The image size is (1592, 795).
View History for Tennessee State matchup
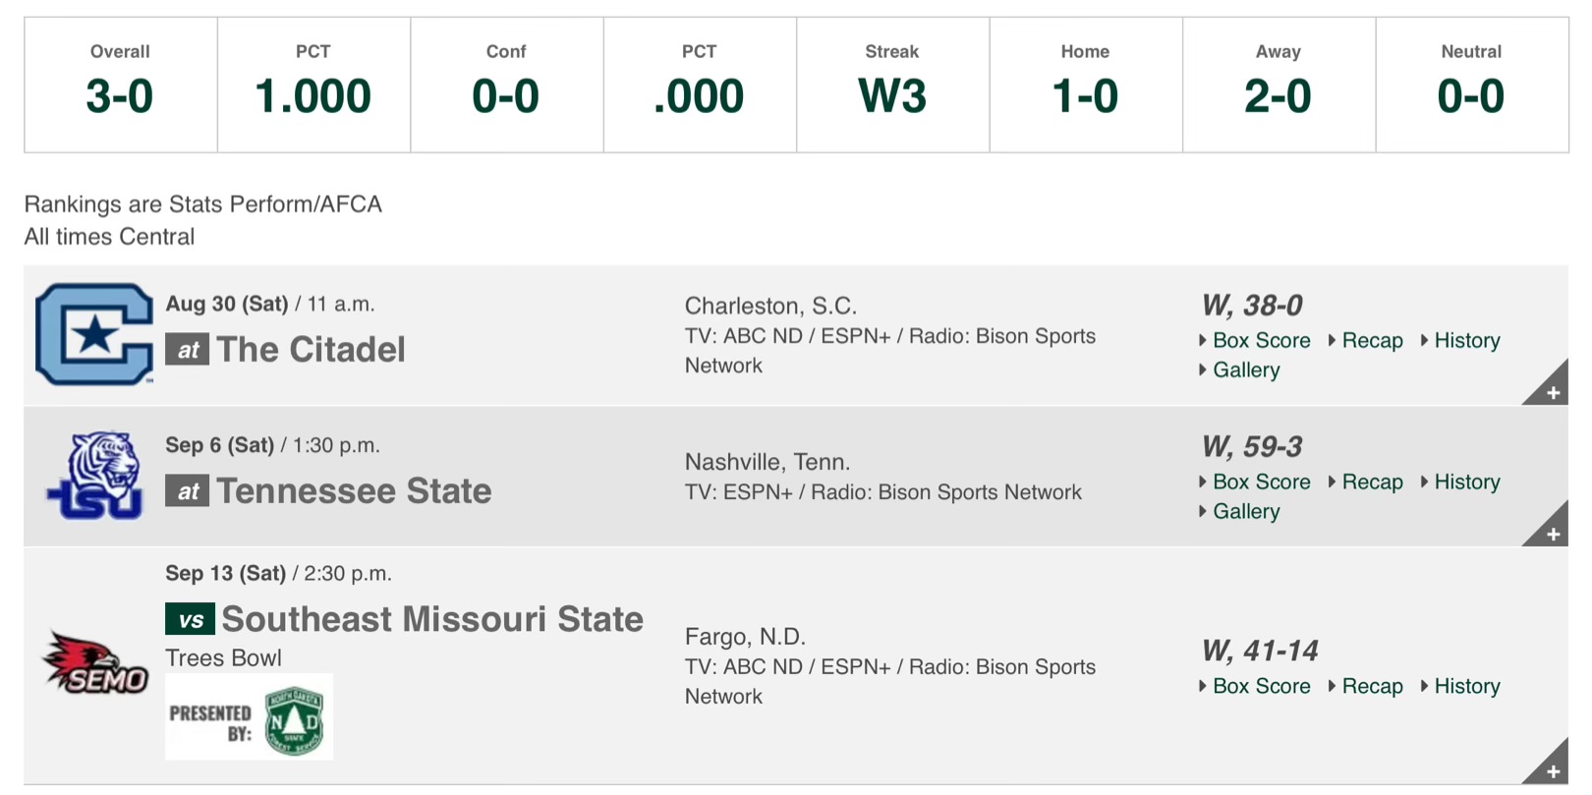(1466, 483)
